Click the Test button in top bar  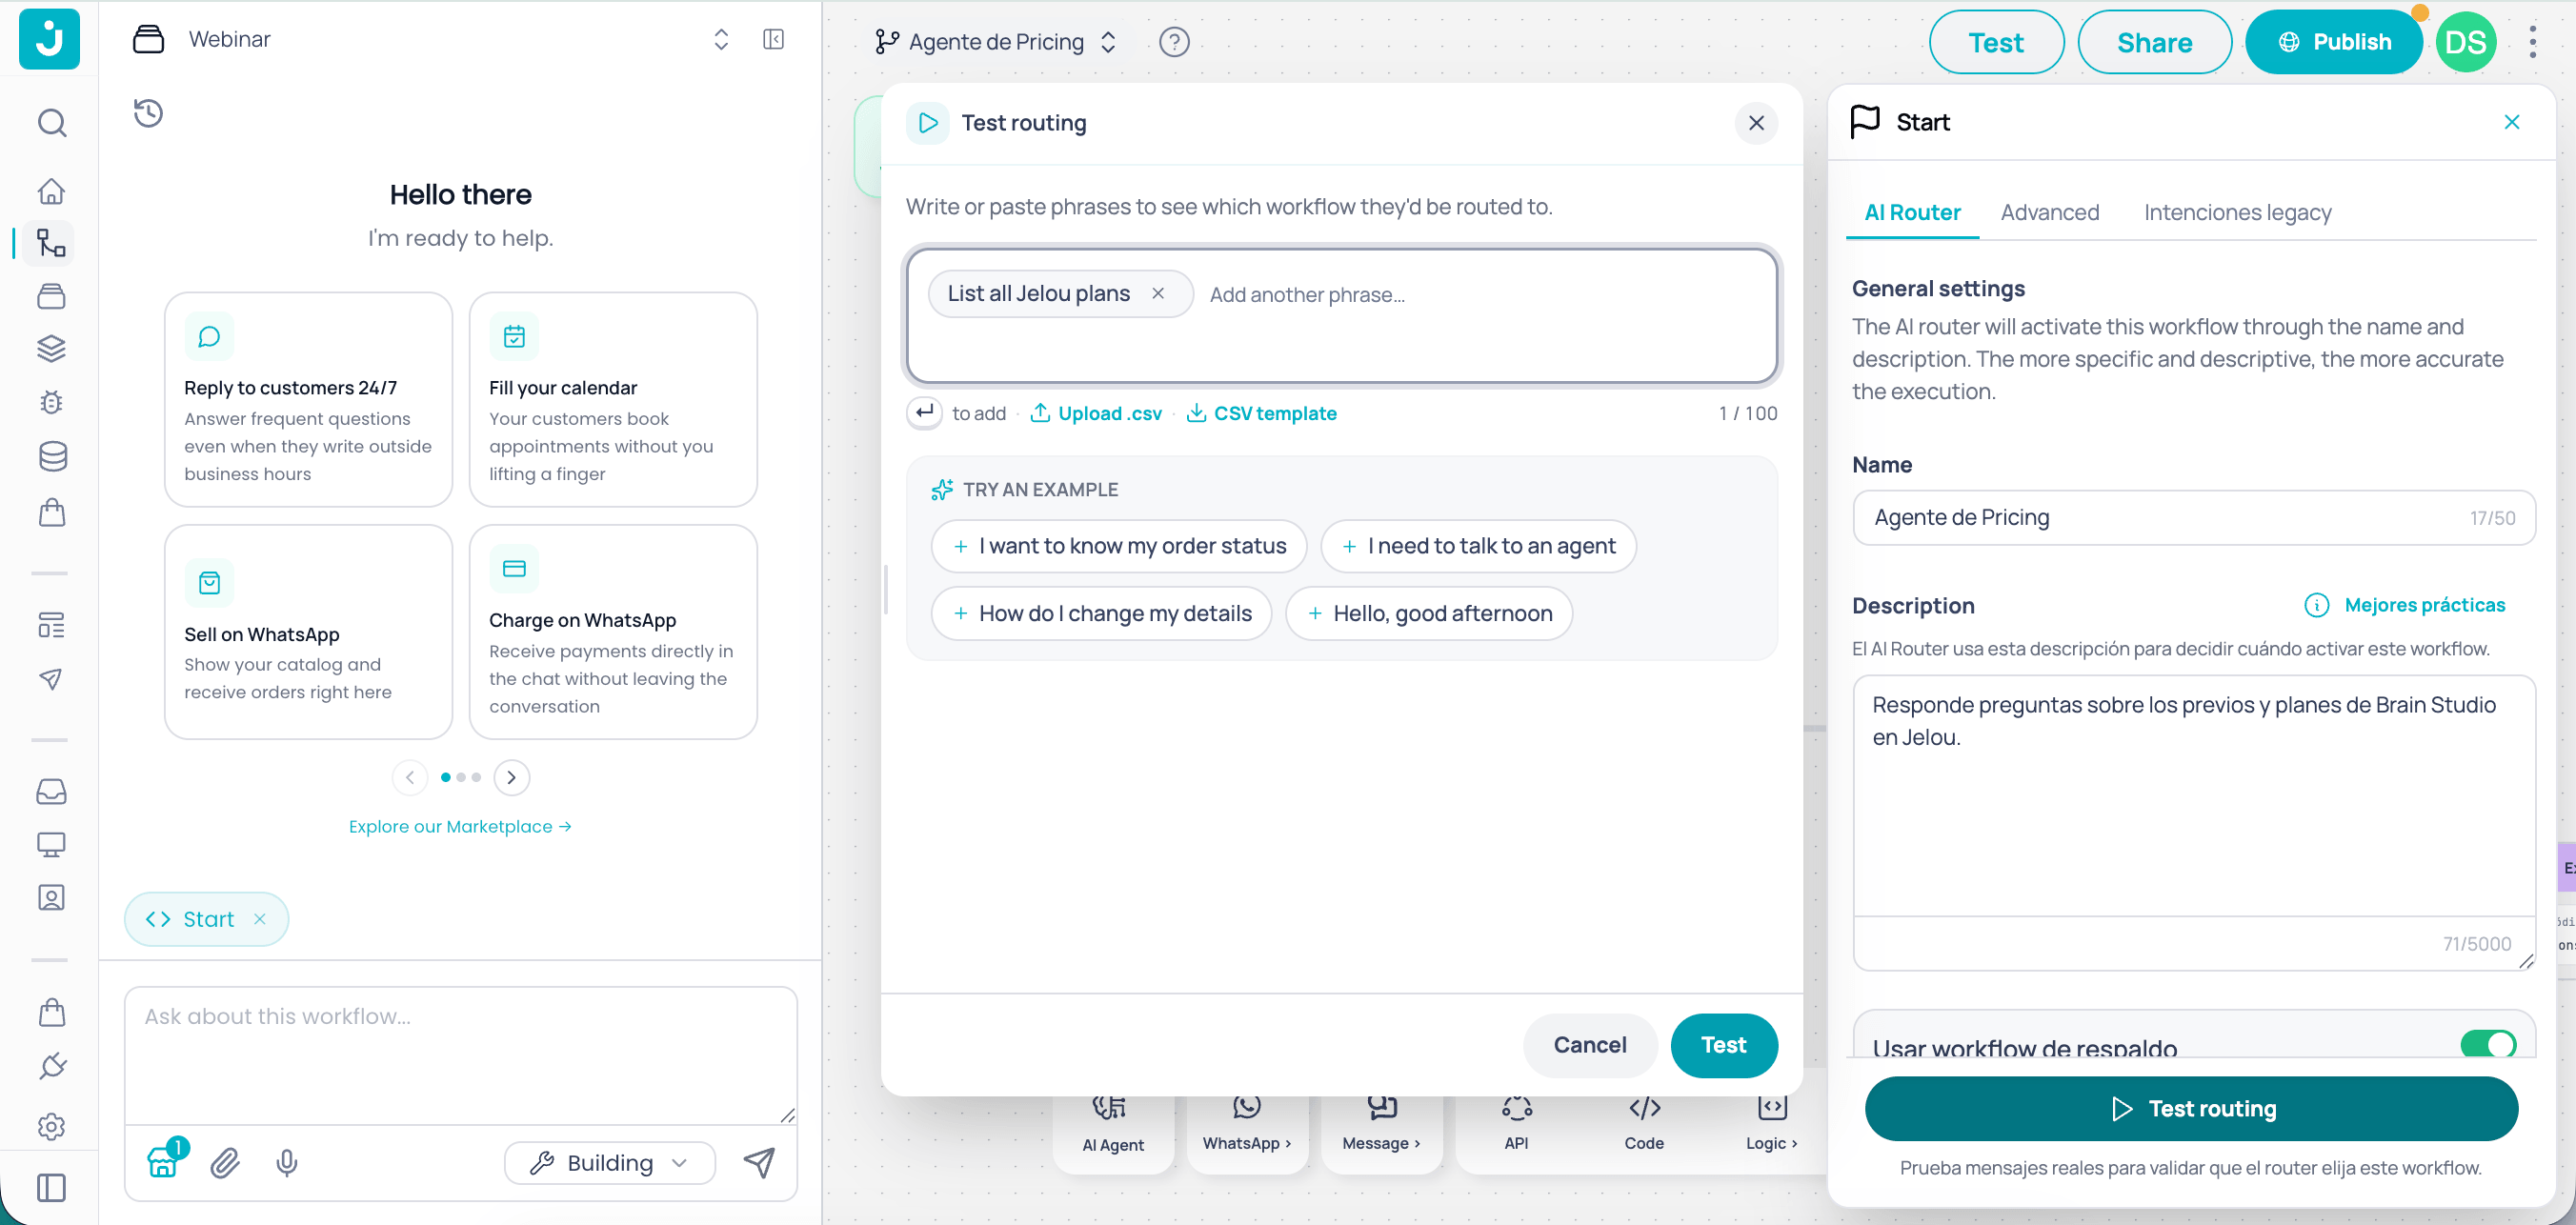1995,42
